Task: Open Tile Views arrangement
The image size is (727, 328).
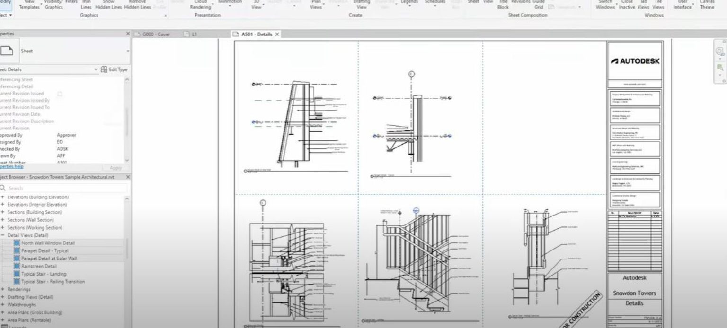Action: (659, 5)
